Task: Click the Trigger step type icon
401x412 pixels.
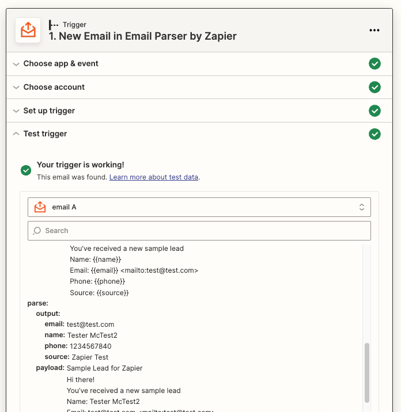Action: (x=54, y=25)
